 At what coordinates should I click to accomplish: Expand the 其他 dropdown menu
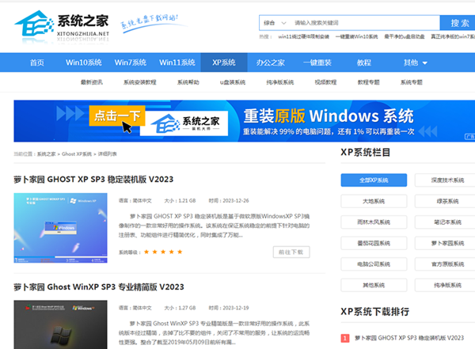(x=415, y=63)
